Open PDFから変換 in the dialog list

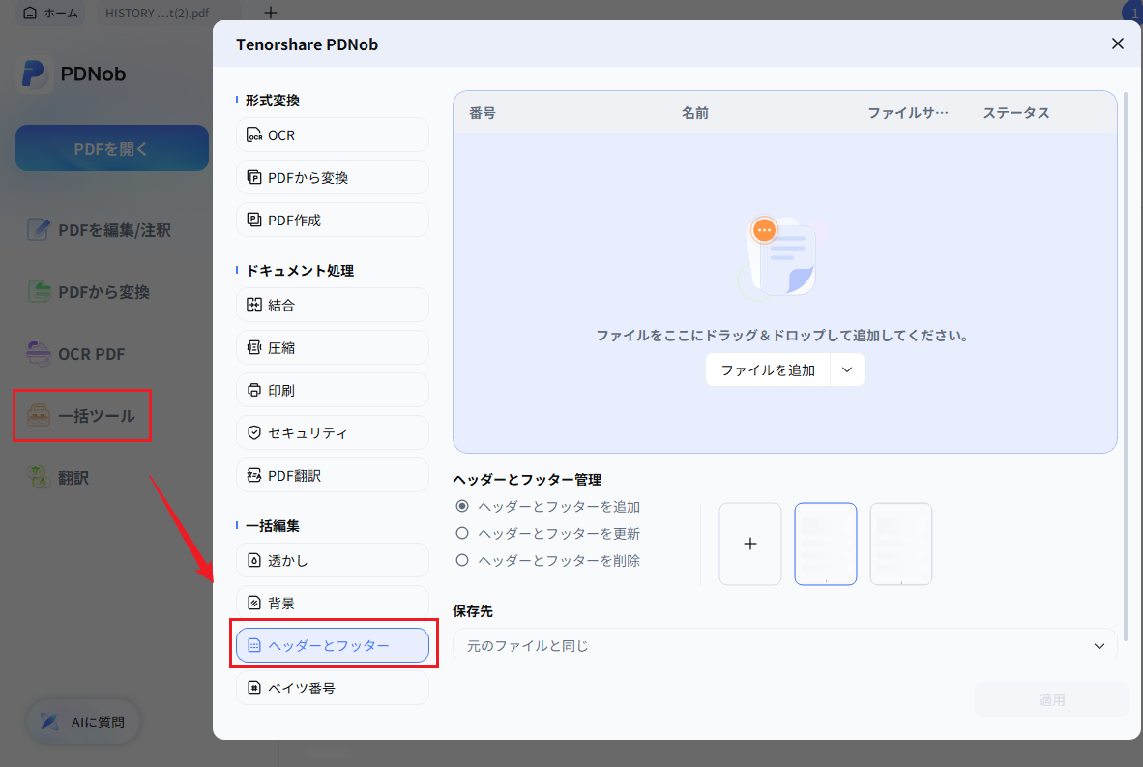(x=333, y=177)
